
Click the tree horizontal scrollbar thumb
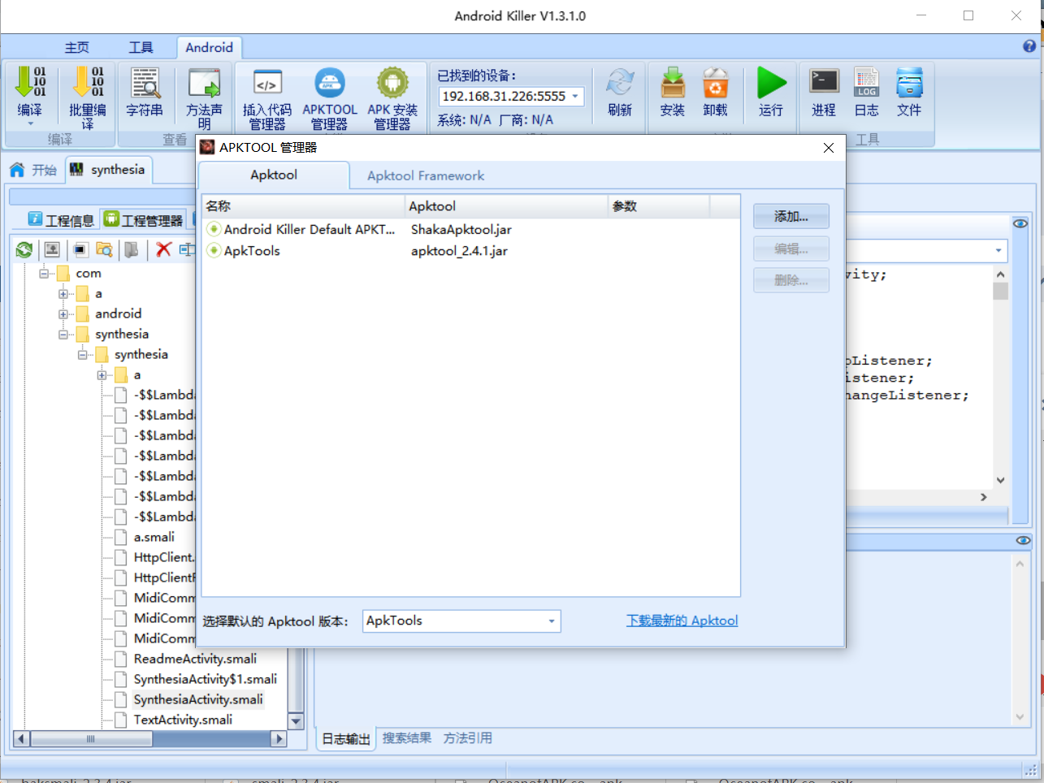91,739
